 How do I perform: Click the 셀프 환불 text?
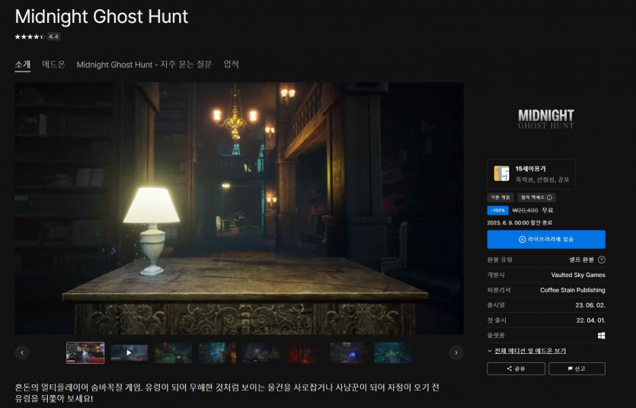point(581,260)
